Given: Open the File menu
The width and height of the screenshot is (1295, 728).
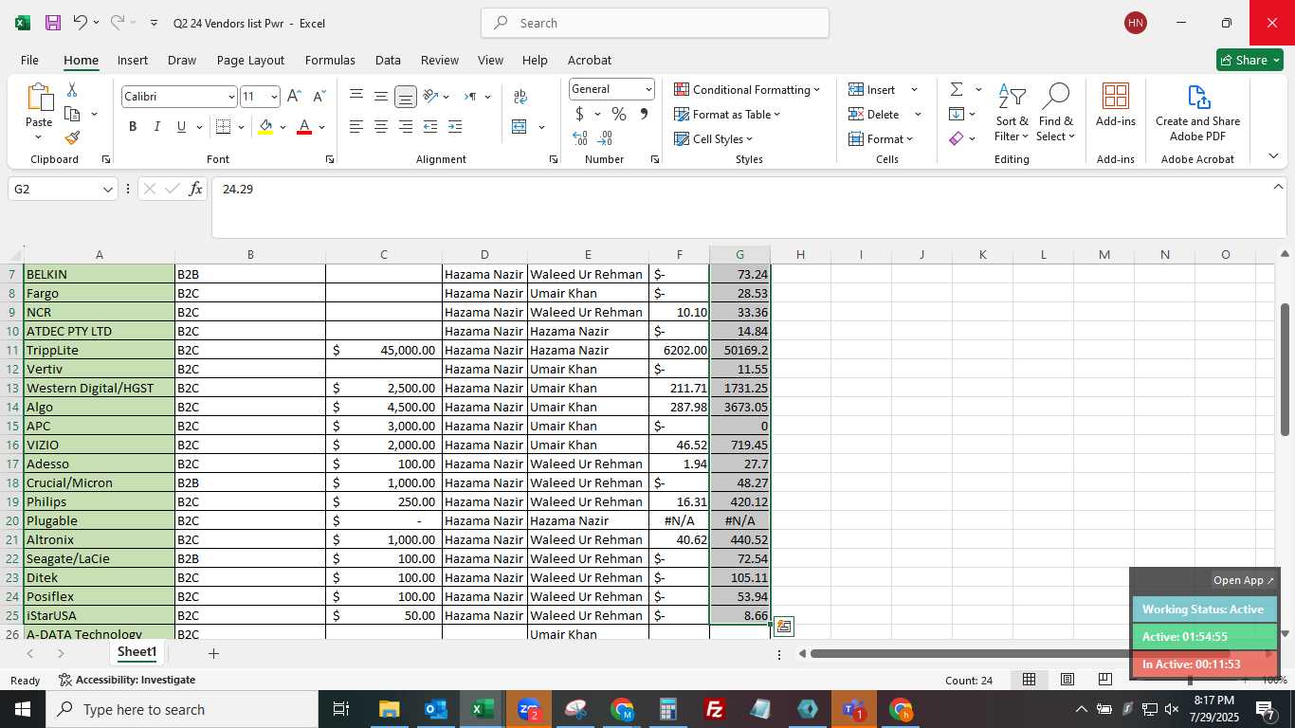Looking at the screenshot, I should point(29,60).
